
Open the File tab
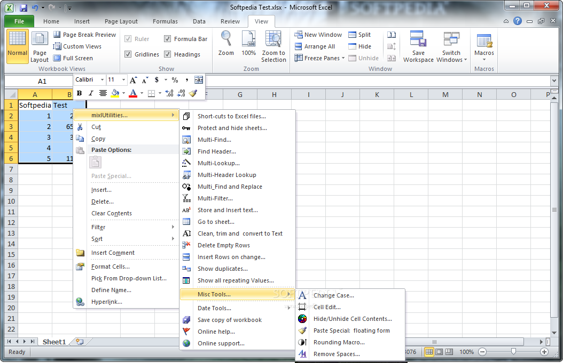point(19,21)
